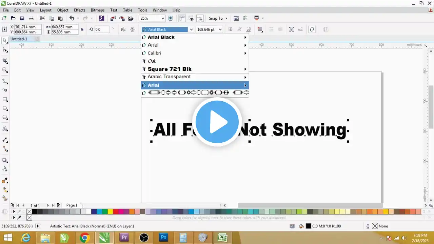Select the Color Eyedropper tool

click(x=5, y=180)
